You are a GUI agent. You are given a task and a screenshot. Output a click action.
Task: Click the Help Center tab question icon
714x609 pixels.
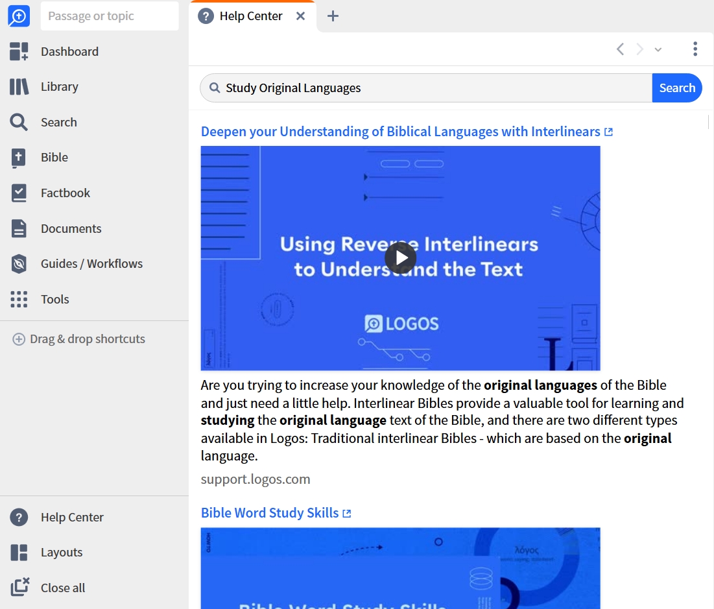click(x=206, y=16)
